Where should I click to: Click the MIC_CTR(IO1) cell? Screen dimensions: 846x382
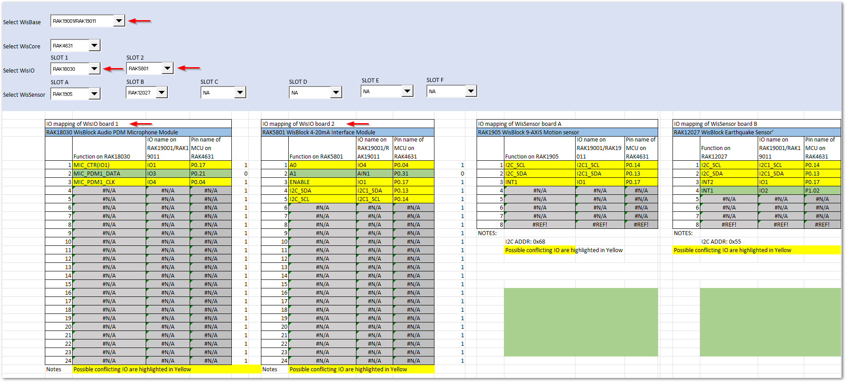click(x=109, y=165)
